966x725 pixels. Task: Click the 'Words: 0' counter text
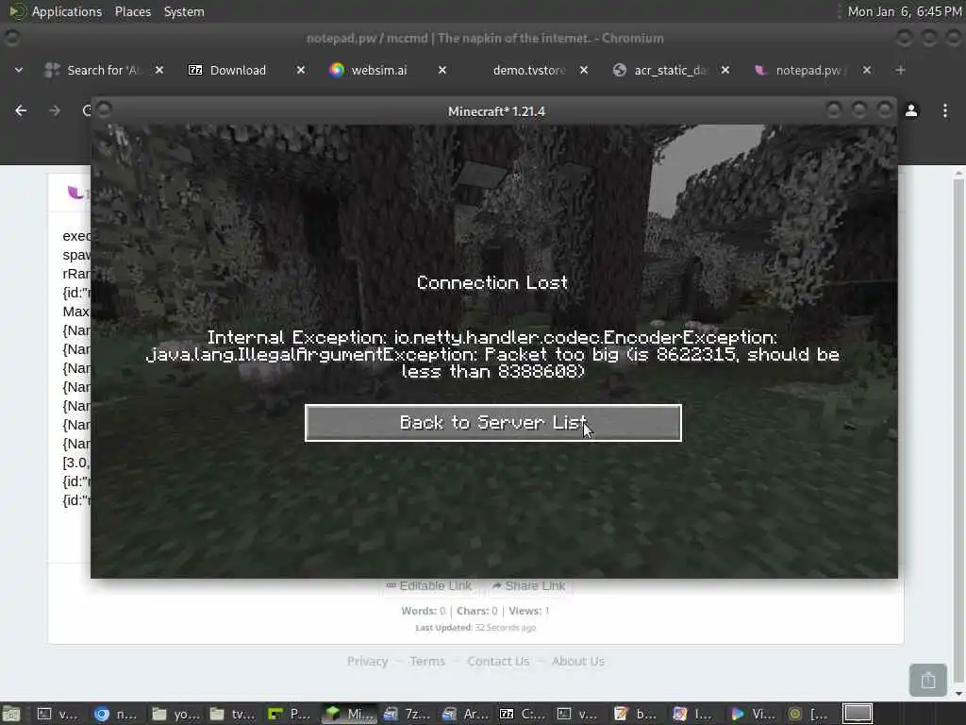click(x=424, y=611)
